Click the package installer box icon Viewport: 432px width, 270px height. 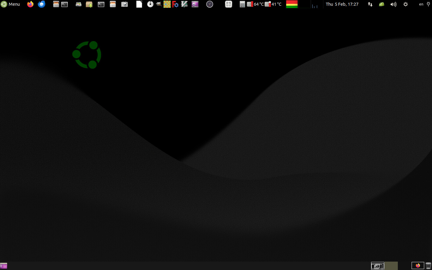[x=89, y=4]
